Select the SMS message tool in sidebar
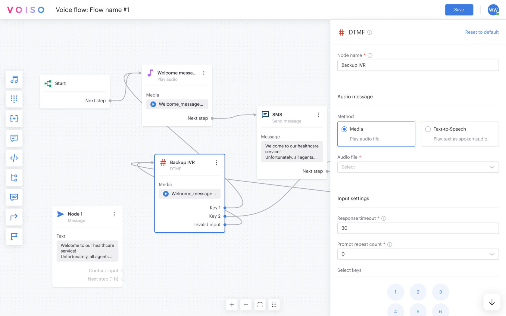 click(x=14, y=138)
